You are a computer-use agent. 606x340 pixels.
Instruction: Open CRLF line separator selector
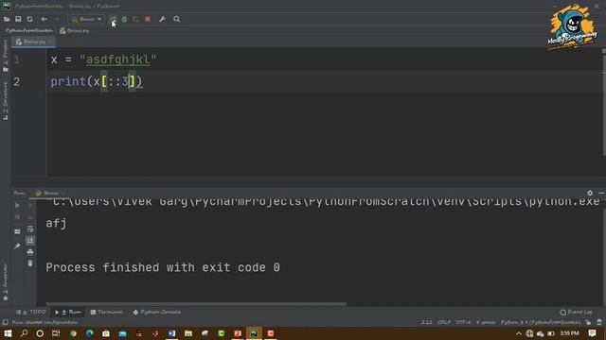(x=444, y=322)
